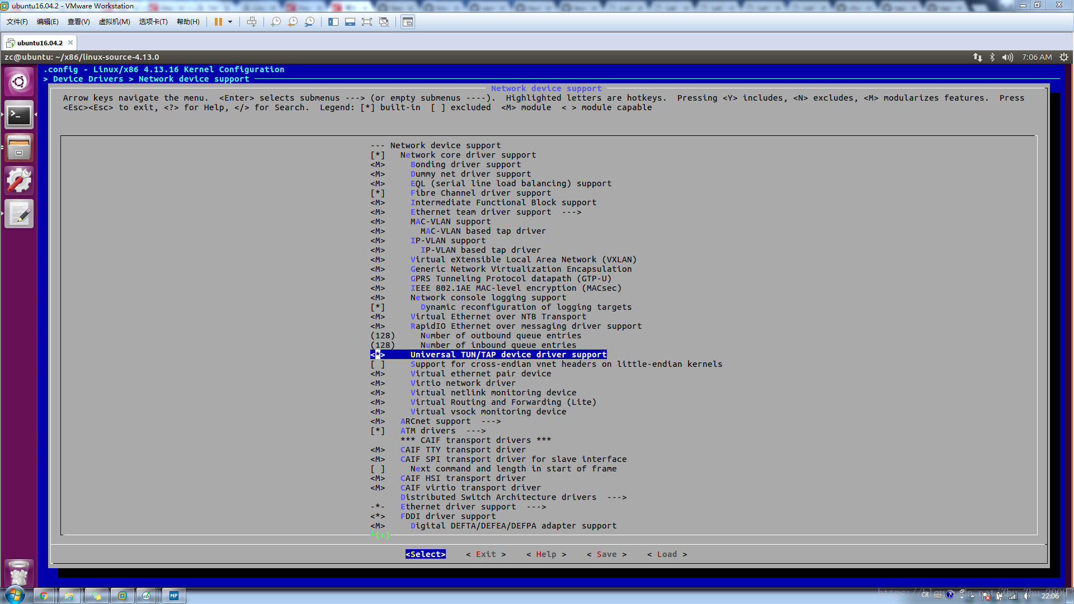1074x604 pixels.
Task: Open the 帮助(H) menu
Action: pos(188,22)
